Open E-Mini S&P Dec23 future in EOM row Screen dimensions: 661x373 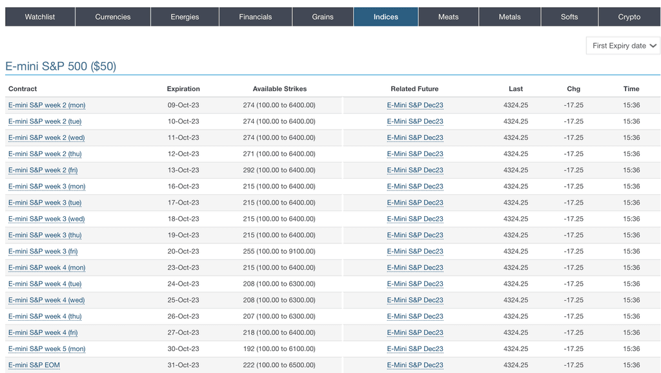point(415,365)
